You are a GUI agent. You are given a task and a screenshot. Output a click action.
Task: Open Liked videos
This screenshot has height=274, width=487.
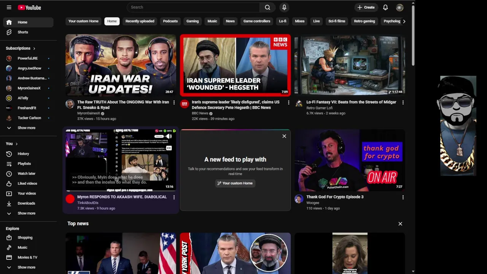(28, 183)
